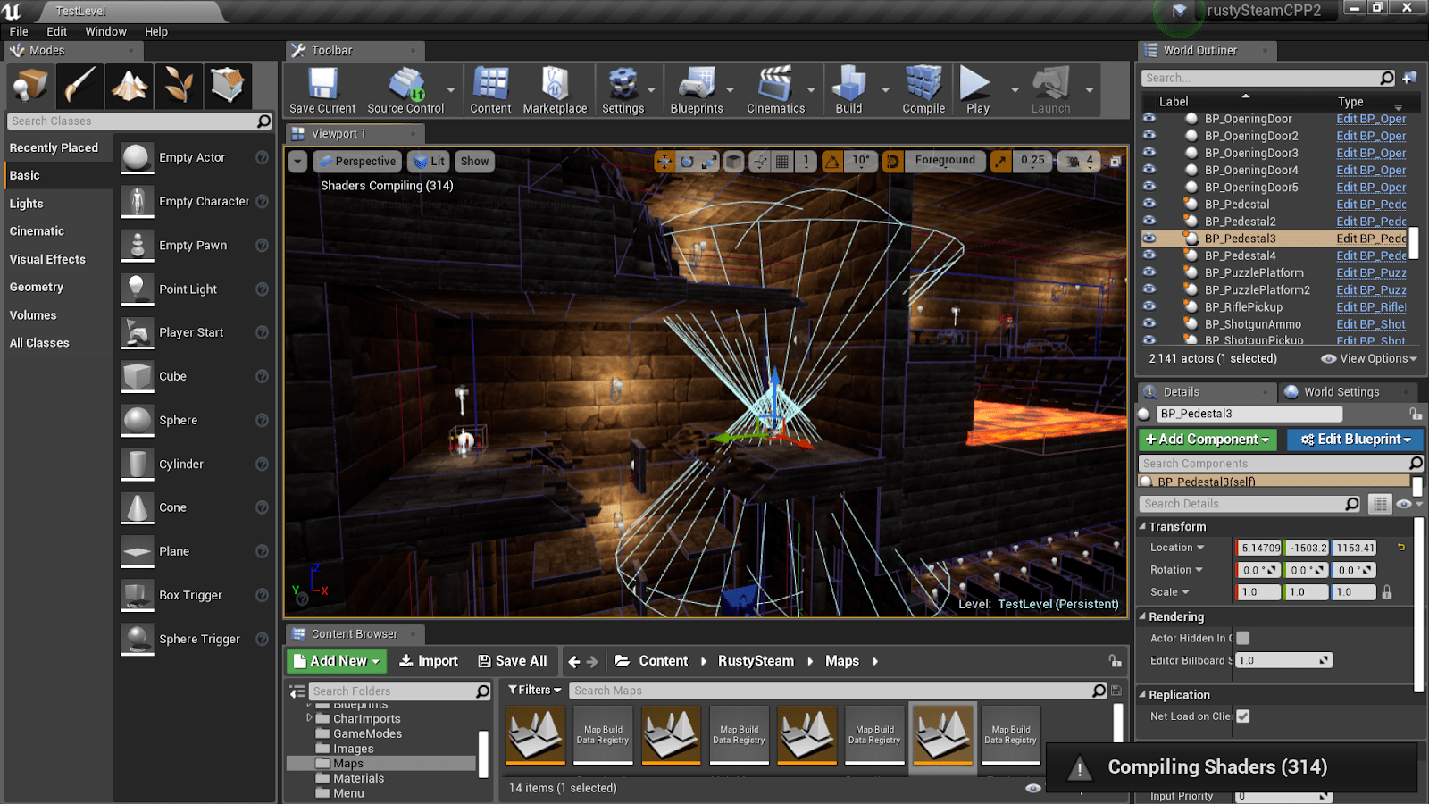Click the Save All button

[513, 661]
